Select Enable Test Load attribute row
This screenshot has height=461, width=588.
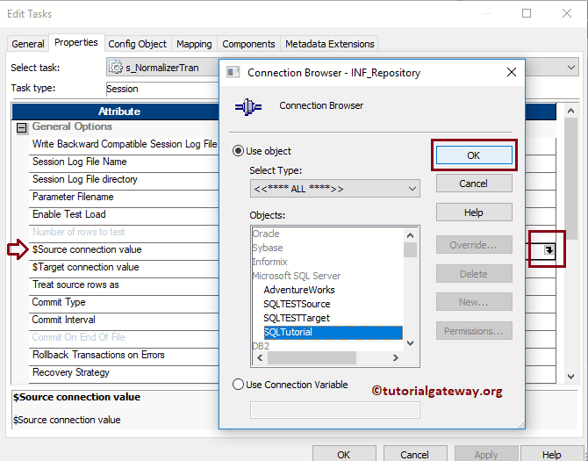pyautogui.click(x=124, y=214)
